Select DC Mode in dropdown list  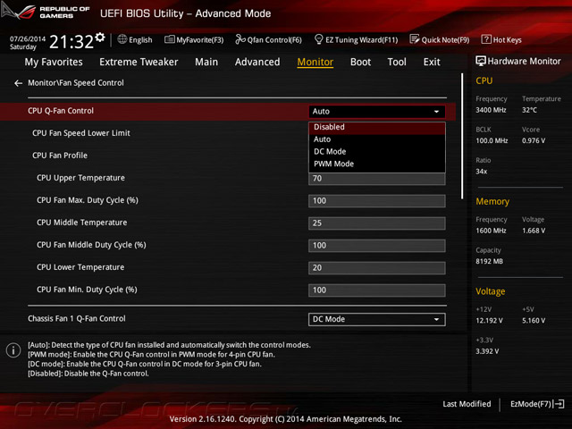point(377,152)
